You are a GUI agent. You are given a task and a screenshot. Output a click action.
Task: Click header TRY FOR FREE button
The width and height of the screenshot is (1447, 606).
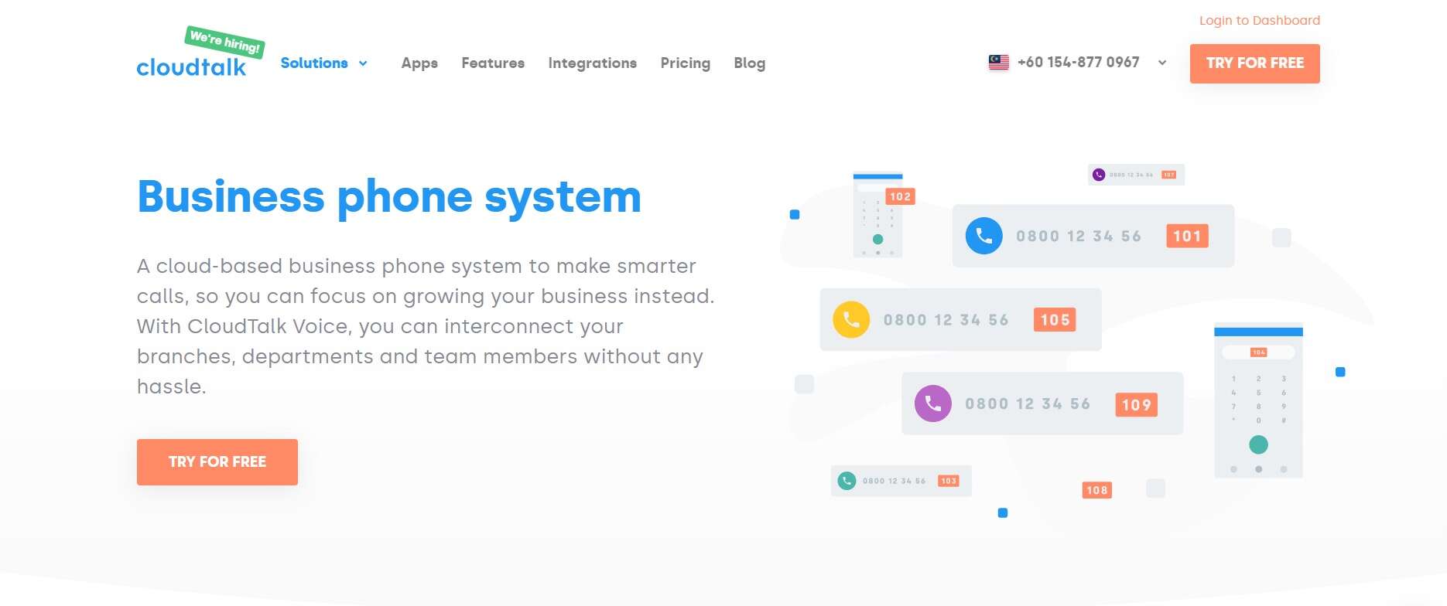[1255, 63]
